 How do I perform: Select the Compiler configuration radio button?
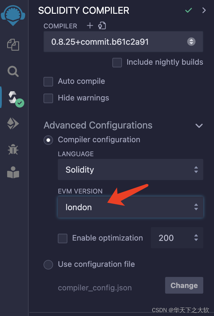[48, 140]
